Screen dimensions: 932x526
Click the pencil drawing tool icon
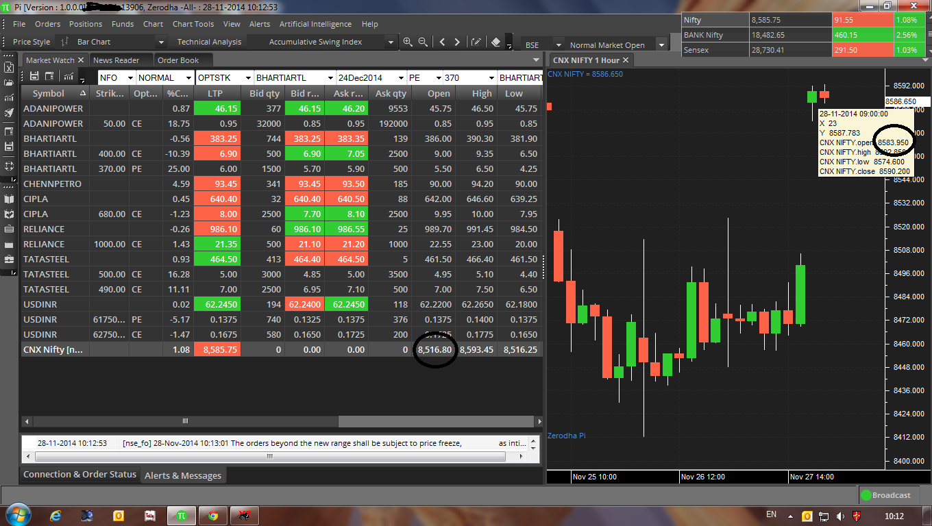[476, 42]
